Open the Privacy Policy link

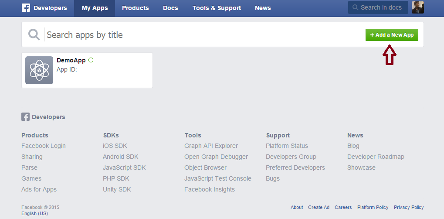click(408, 207)
